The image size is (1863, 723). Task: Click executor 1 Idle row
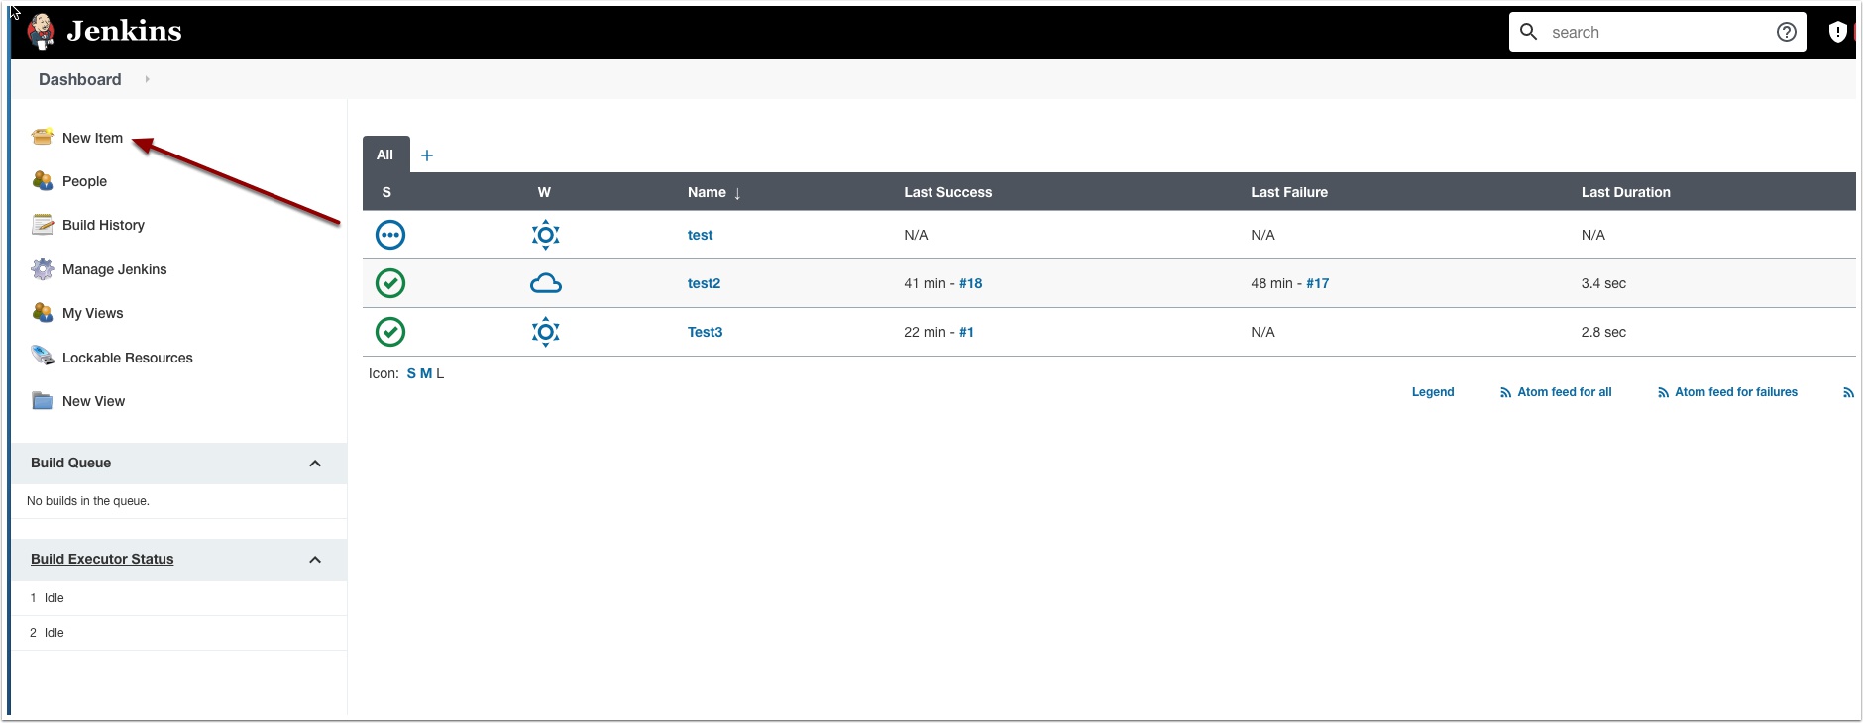point(179,598)
